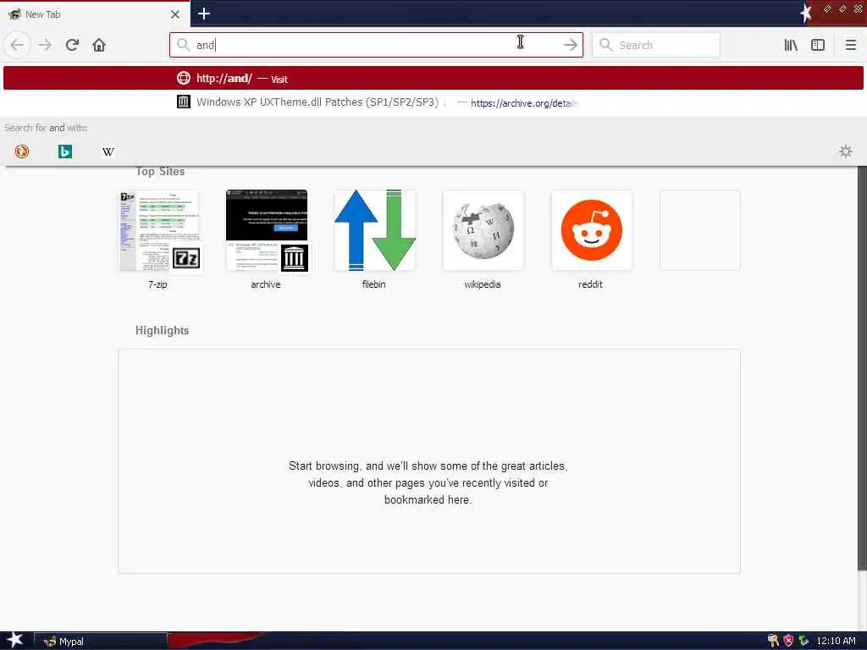
Task: Click the star icon in the title bar
Action: (806, 14)
